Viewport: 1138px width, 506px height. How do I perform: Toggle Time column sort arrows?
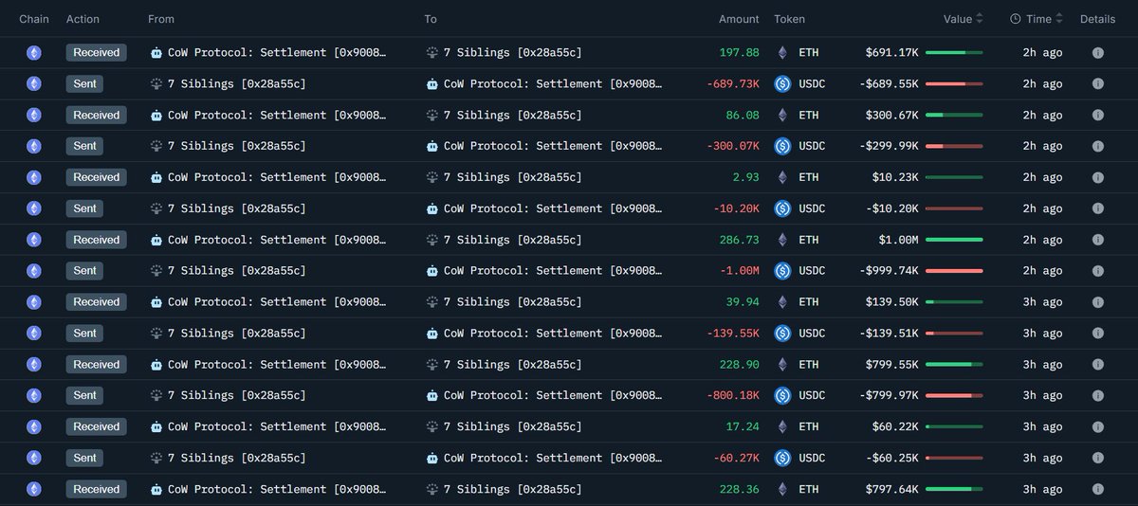coord(1059,19)
